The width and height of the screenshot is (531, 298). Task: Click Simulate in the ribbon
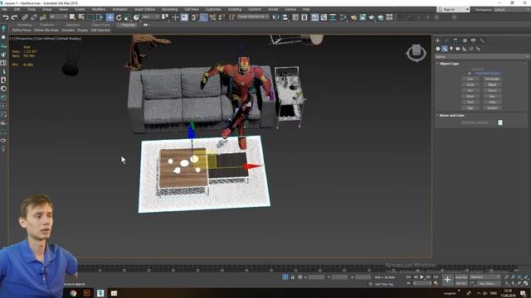click(x=68, y=30)
